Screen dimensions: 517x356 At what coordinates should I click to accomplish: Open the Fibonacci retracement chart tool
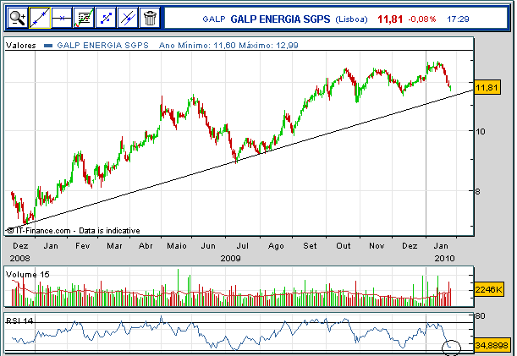click(x=84, y=18)
